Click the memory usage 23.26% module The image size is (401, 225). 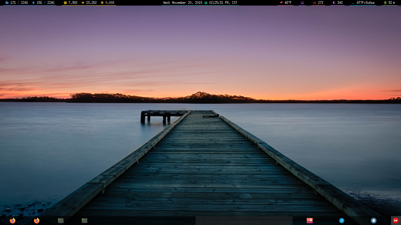(x=89, y=3)
